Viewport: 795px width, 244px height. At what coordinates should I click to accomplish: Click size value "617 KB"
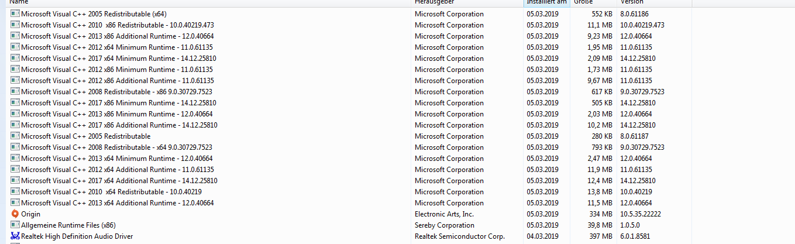coord(602,91)
